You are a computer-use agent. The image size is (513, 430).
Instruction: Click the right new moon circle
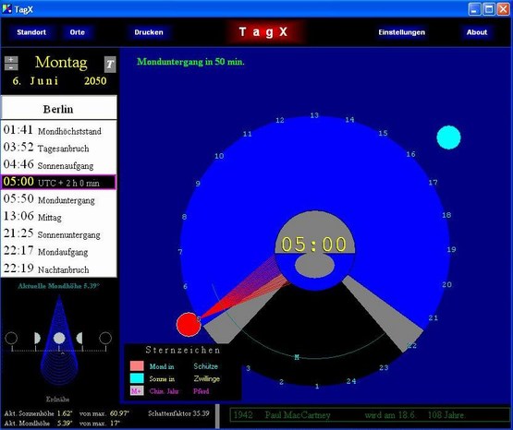(x=105, y=338)
